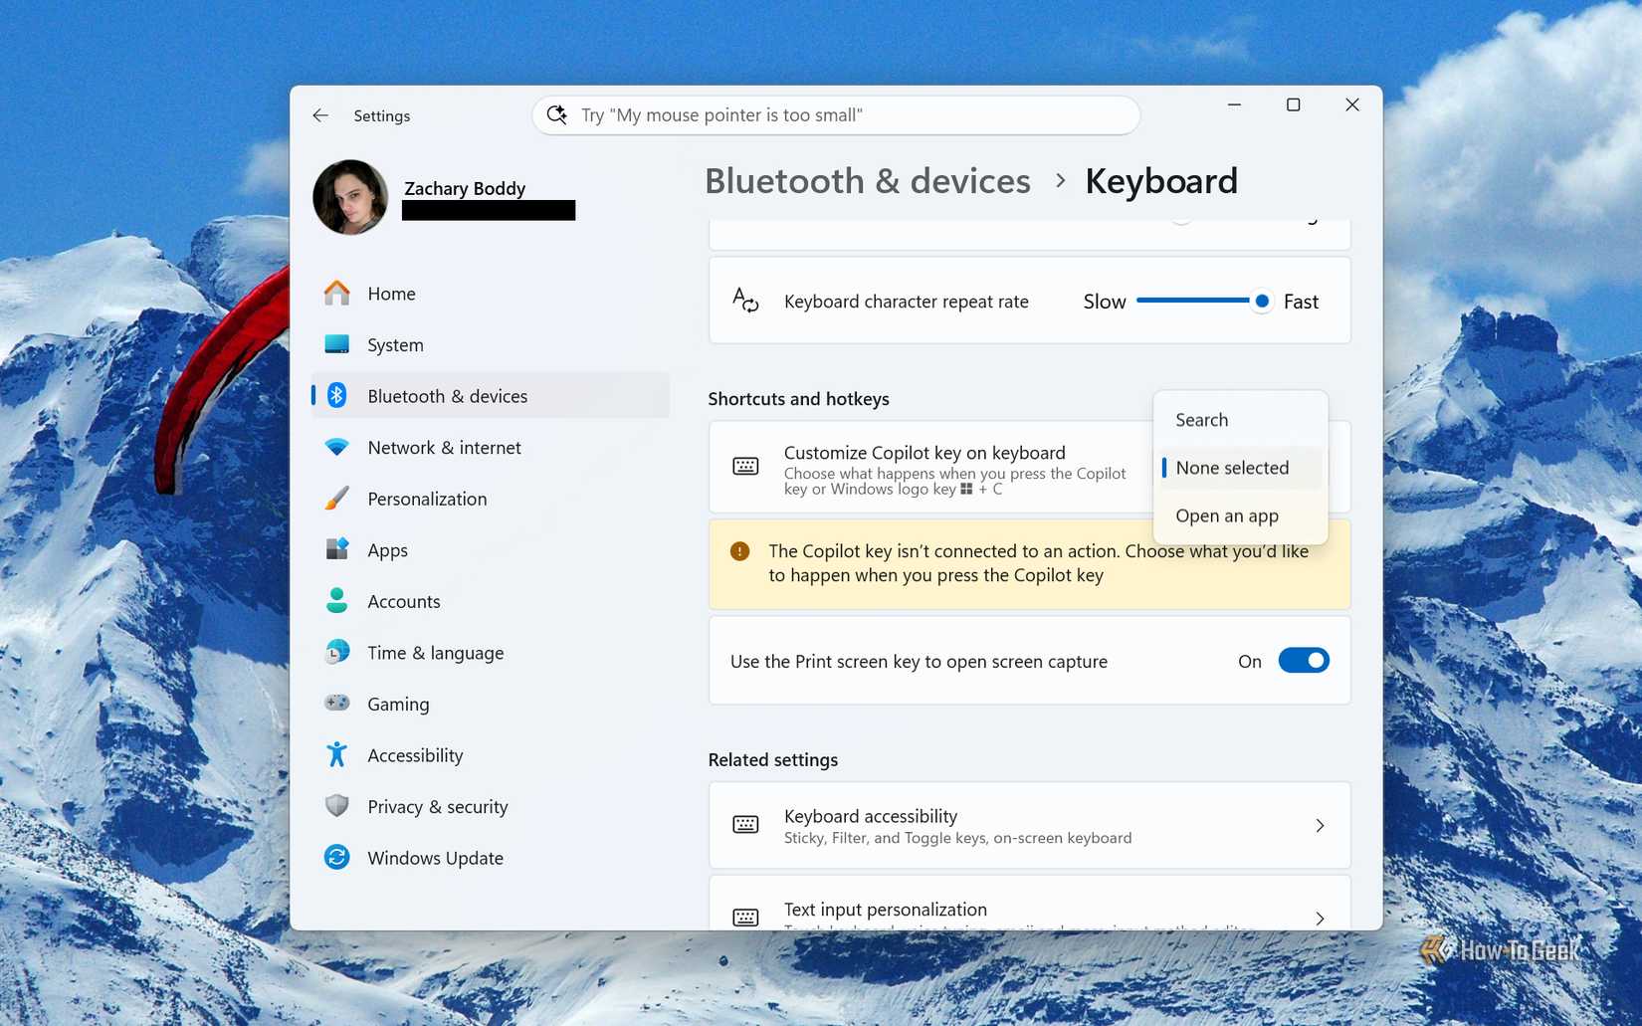The image size is (1642, 1026).
Task: Click the user profile picture
Action: 350,197
